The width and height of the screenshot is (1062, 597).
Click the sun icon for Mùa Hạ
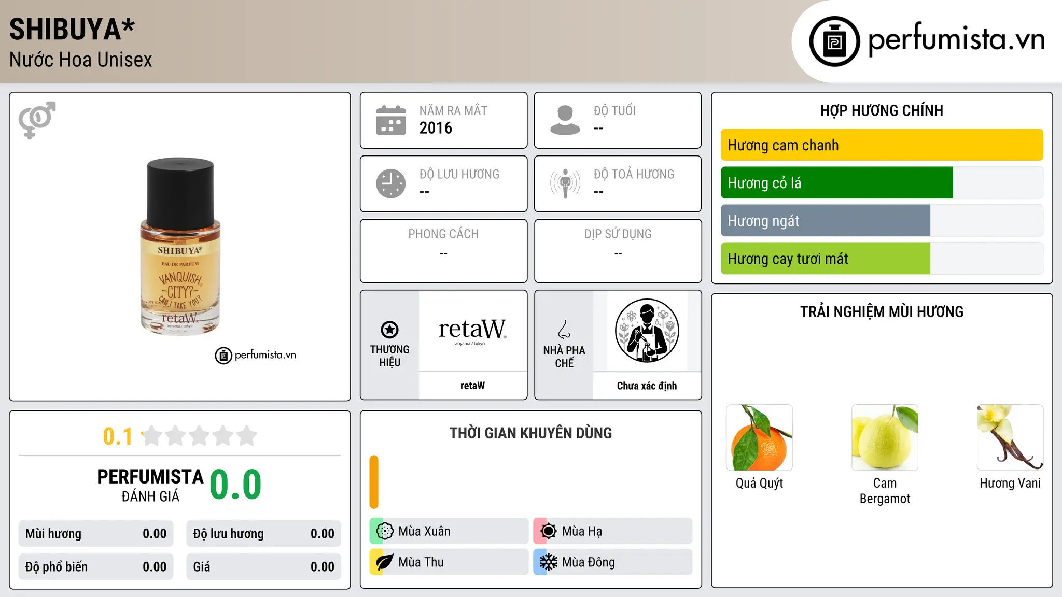pos(549,531)
